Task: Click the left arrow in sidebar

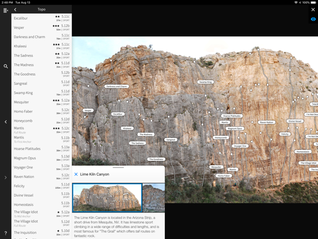Action: (6, 122)
